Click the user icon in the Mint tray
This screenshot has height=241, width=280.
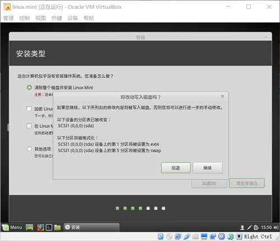click(x=242, y=228)
